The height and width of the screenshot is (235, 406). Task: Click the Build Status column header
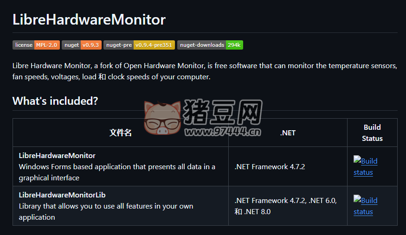click(372, 133)
